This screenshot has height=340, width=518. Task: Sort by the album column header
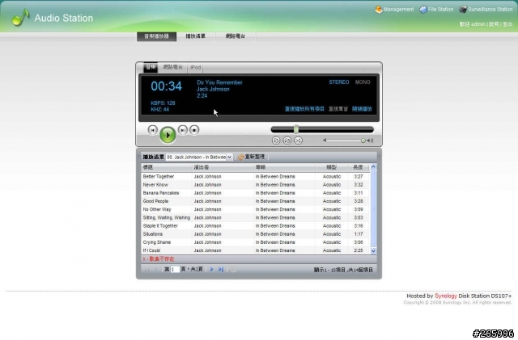click(x=284, y=167)
